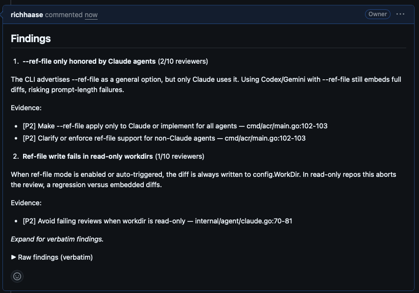The width and height of the screenshot is (419, 293).
Task: Click the smiley icon to add a reaction
Action: (17, 276)
